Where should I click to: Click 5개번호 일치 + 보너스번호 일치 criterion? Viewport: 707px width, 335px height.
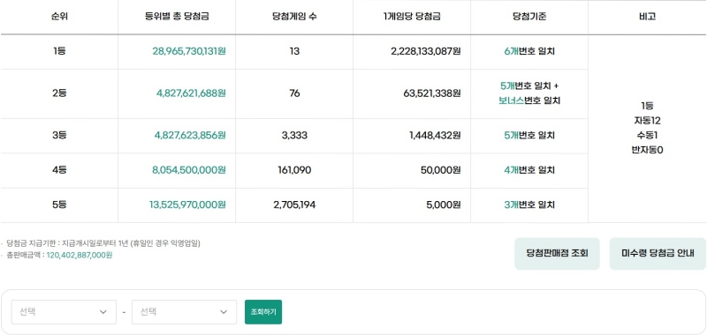tap(529, 93)
